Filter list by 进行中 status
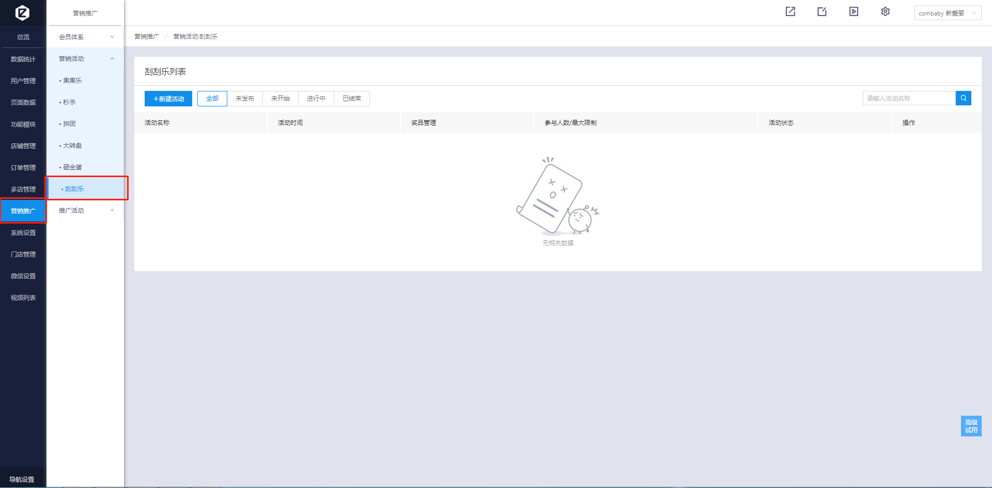992x488 pixels. click(316, 99)
